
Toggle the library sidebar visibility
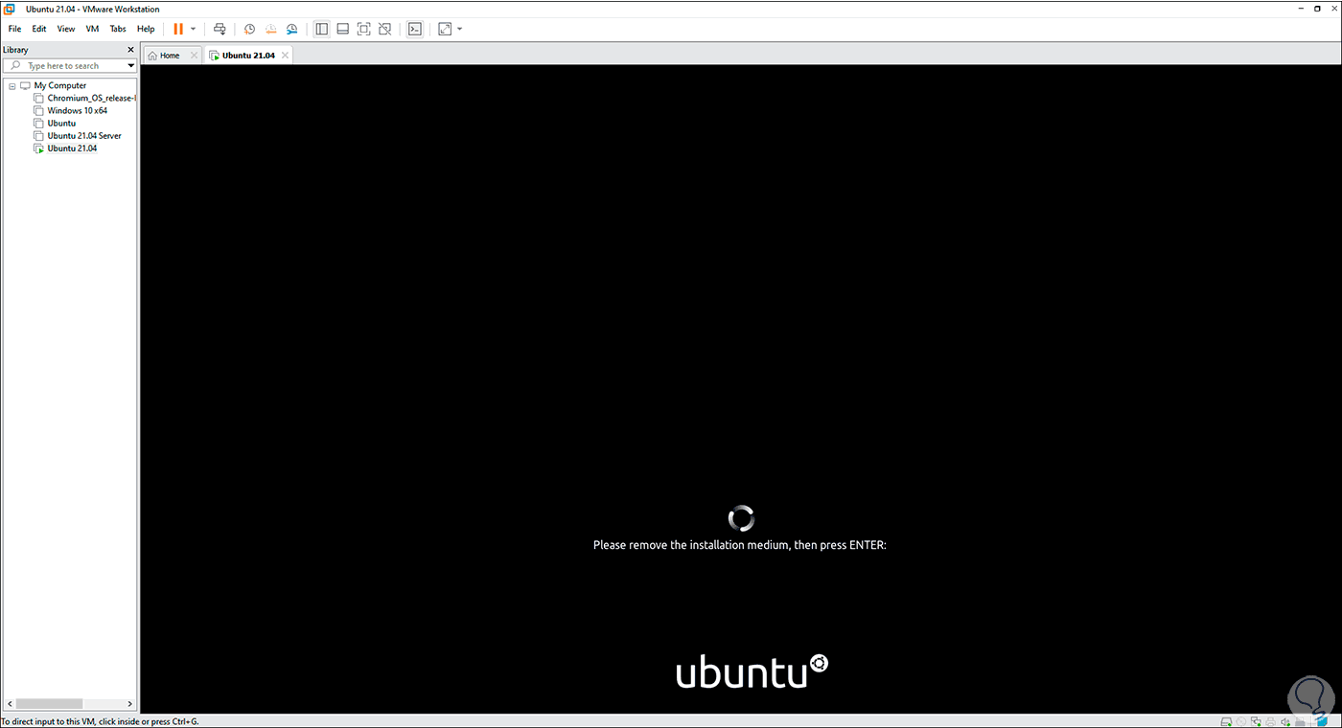(322, 29)
